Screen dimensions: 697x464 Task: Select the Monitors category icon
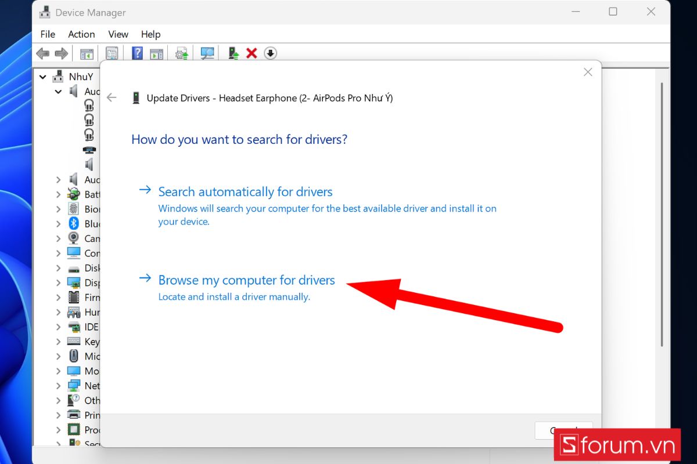[74, 371]
